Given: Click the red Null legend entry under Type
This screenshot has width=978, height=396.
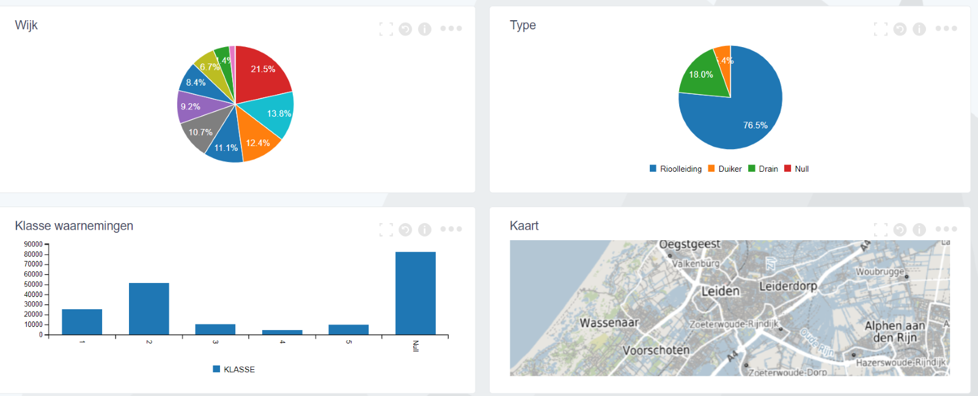Looking at the screenshot, I should click(x=796, y=169).
